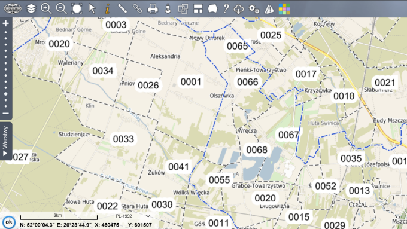
Task: Select cadastral district label 0068
Action: (257, 150)
